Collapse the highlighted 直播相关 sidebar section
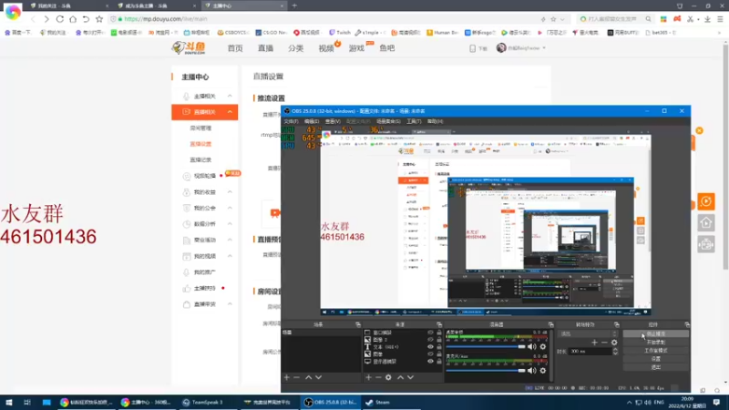Screen dimensions: 729x410 coord(230,112)
